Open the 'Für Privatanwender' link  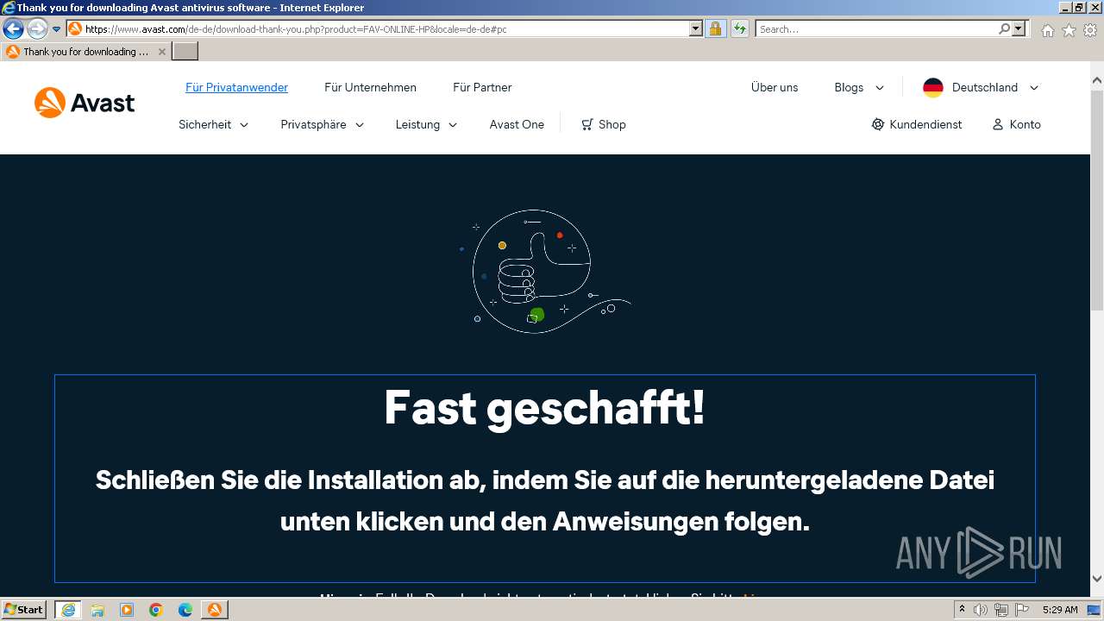click(x=236, y=87)
